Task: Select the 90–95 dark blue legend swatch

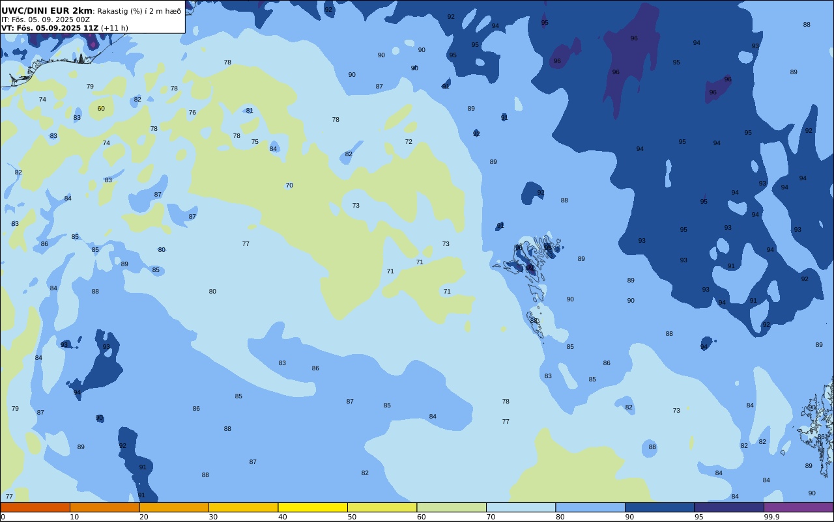Action: point(659,507)
